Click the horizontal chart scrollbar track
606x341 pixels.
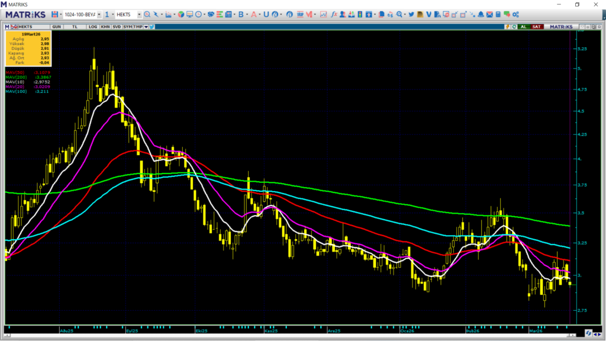pos(290,335)
